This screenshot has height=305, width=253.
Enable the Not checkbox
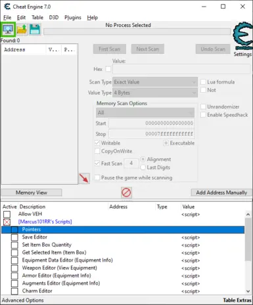click(203, 90)
